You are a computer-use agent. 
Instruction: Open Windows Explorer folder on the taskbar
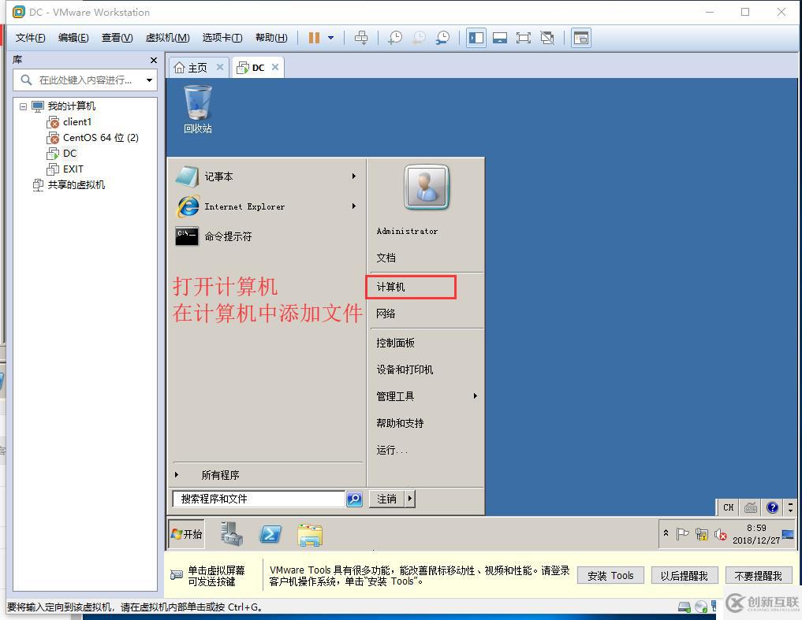(310, 535)
